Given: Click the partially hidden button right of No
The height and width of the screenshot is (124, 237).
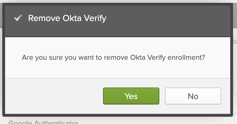Looking at the screenshot, I should point(235,84).
